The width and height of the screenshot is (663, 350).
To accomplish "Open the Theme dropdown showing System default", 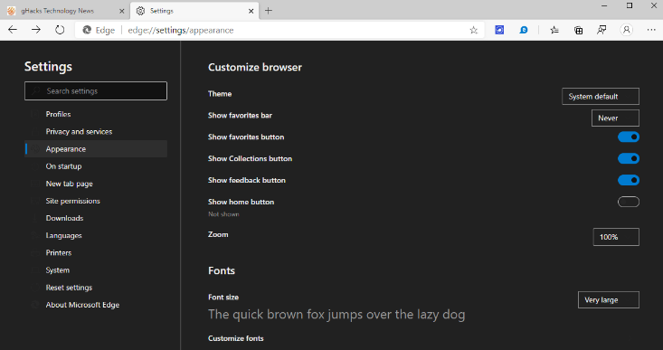I will tap(601, 97).
